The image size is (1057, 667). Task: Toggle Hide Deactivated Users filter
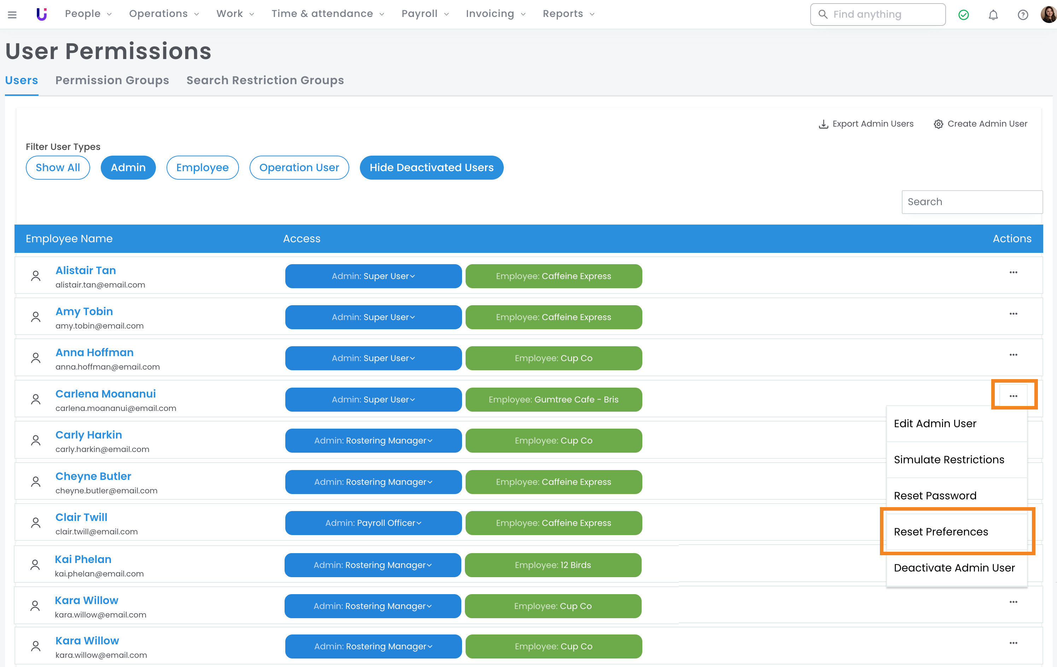(431, 167)
